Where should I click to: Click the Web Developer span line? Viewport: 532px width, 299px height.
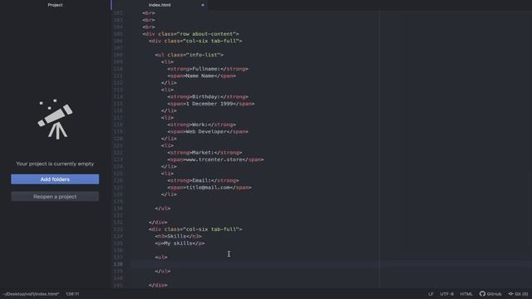[208, 131]
